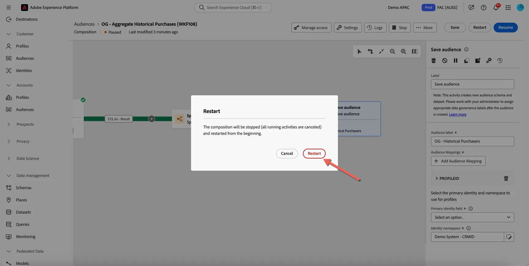Open Schemas in sidebar
The width and height of the screenshot is (529, 266).
[x=24, y=188]
